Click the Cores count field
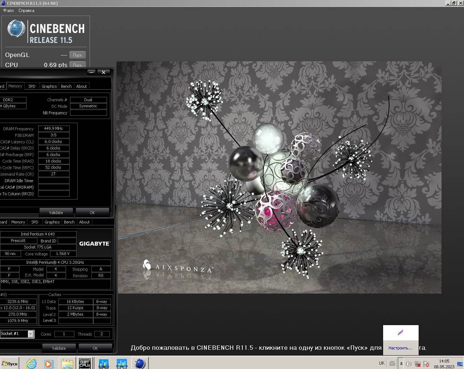 [x=64, y=334]
